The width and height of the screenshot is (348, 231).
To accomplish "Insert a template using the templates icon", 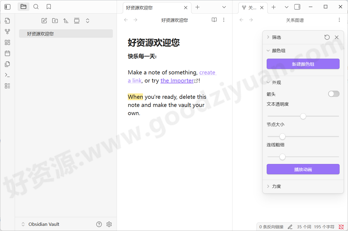I will pyautogui.click(x=7, y=64).
